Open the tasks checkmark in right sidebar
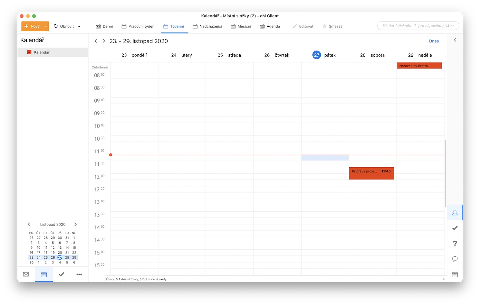The height and width of the screenshot is (305, 480). point(455,228)
